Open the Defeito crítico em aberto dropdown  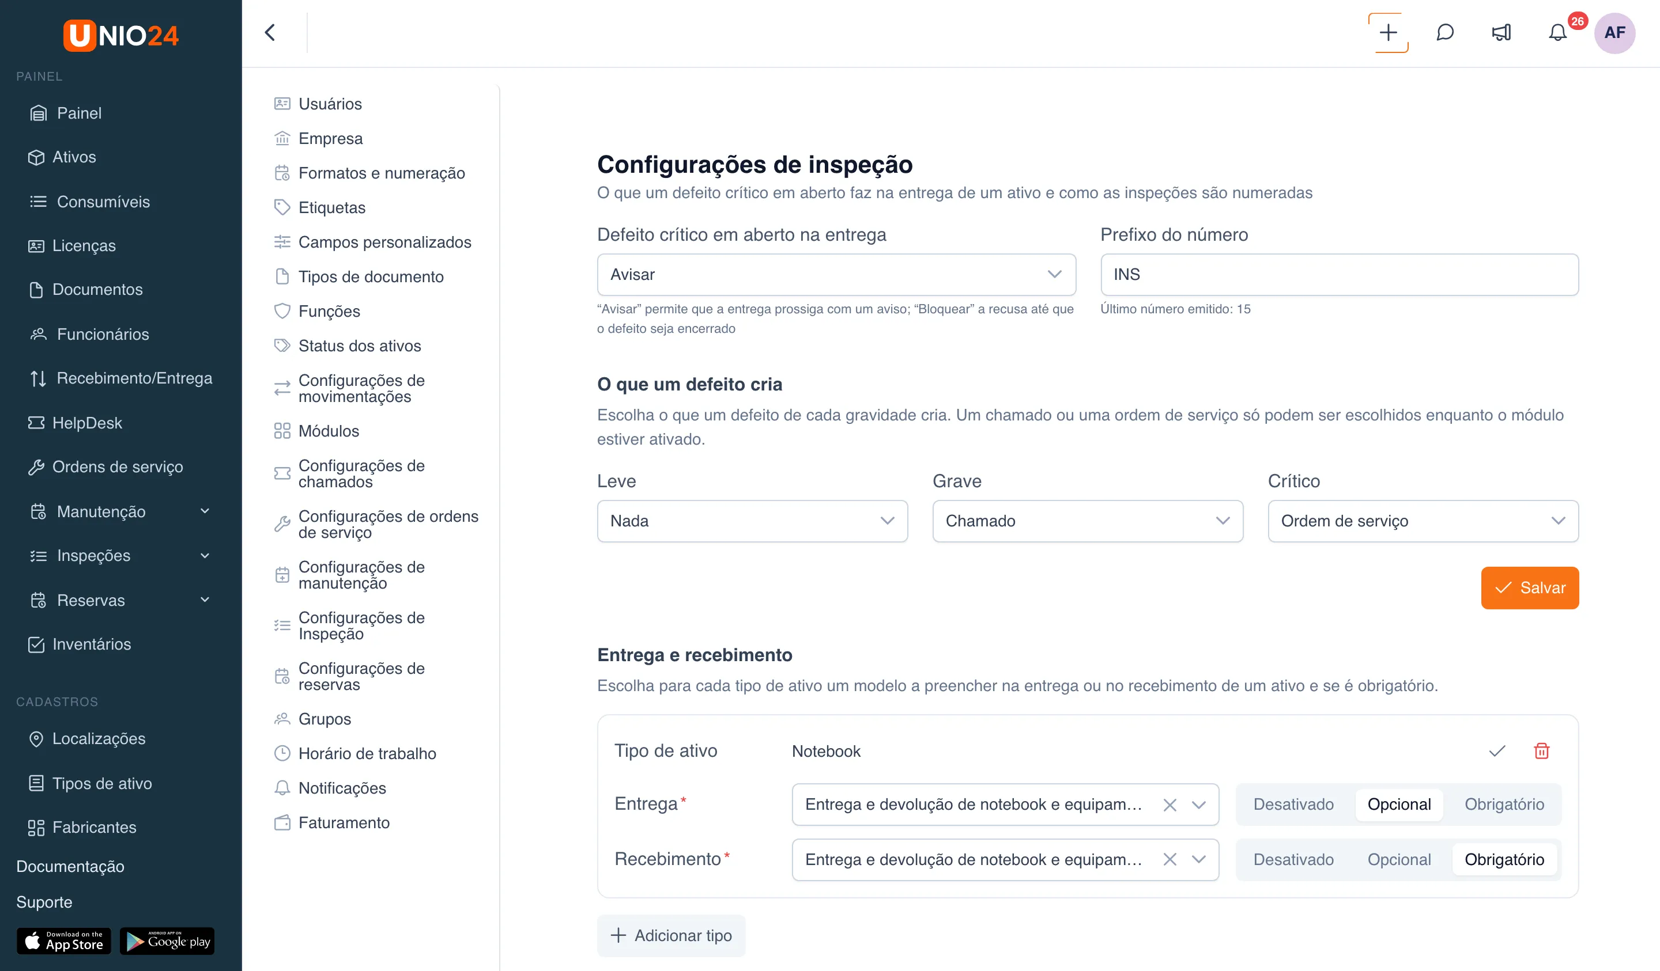[x=836, y=275]
